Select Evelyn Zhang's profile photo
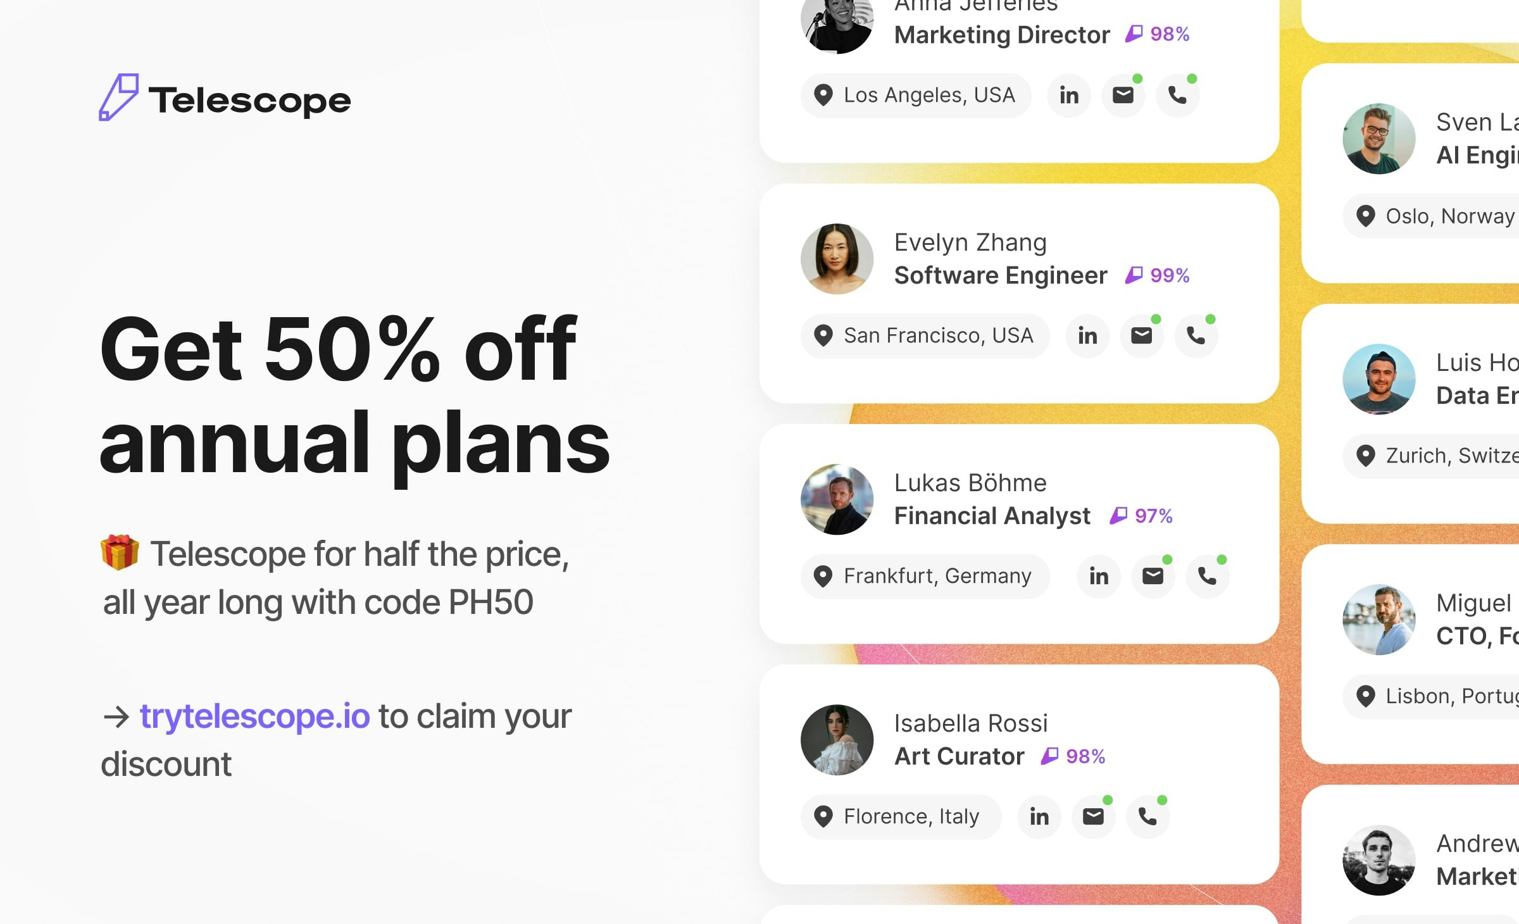The image size is (1519, 924). 837,259
